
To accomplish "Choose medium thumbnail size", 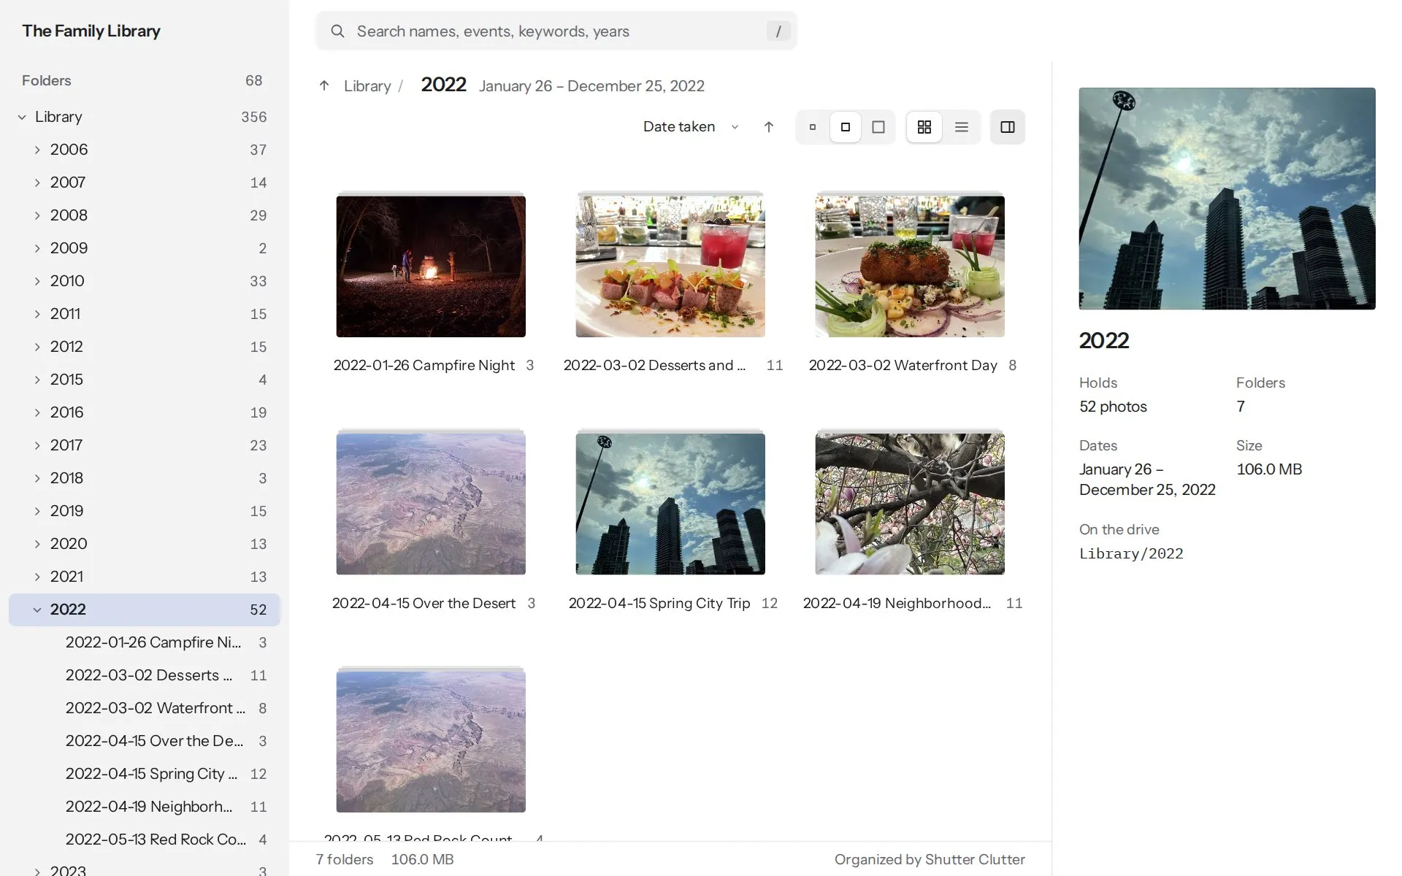I will (x=846, y=127).
